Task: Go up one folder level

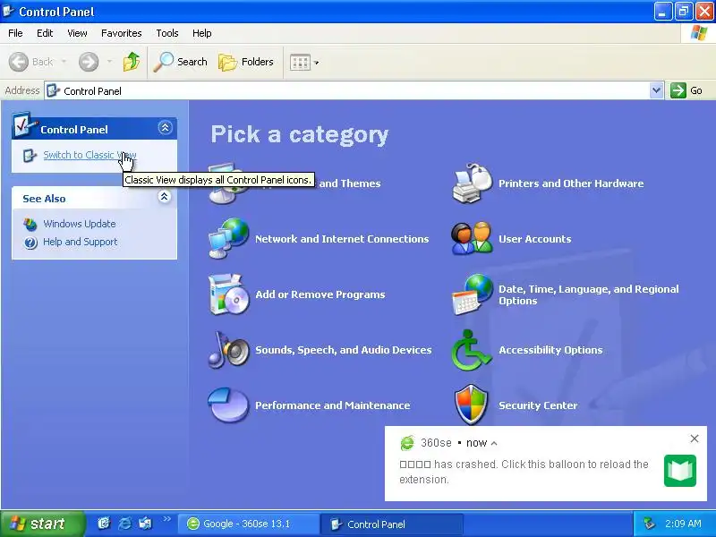Action: click(x=132, y=62)
